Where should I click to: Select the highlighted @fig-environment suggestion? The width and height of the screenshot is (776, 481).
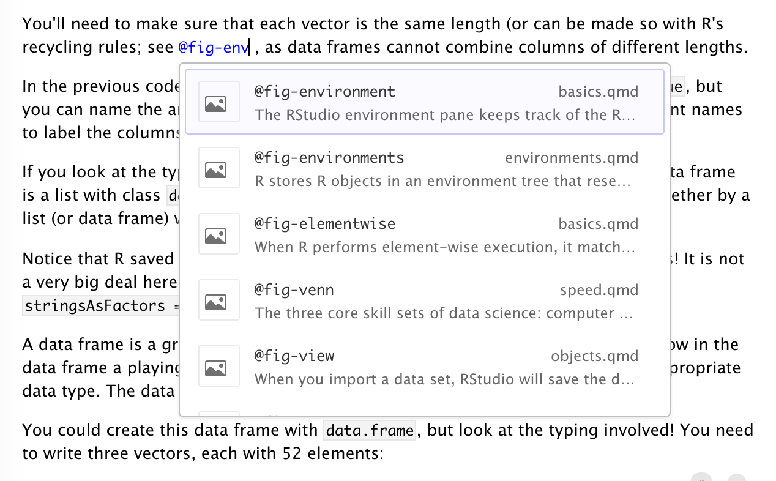[x=424, y=102]
